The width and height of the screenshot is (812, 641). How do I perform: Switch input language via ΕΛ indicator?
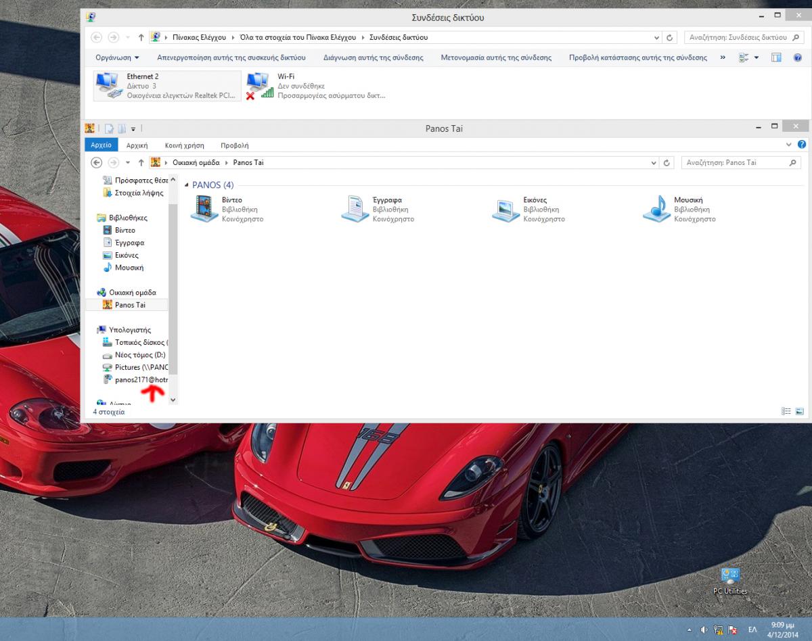752,630
